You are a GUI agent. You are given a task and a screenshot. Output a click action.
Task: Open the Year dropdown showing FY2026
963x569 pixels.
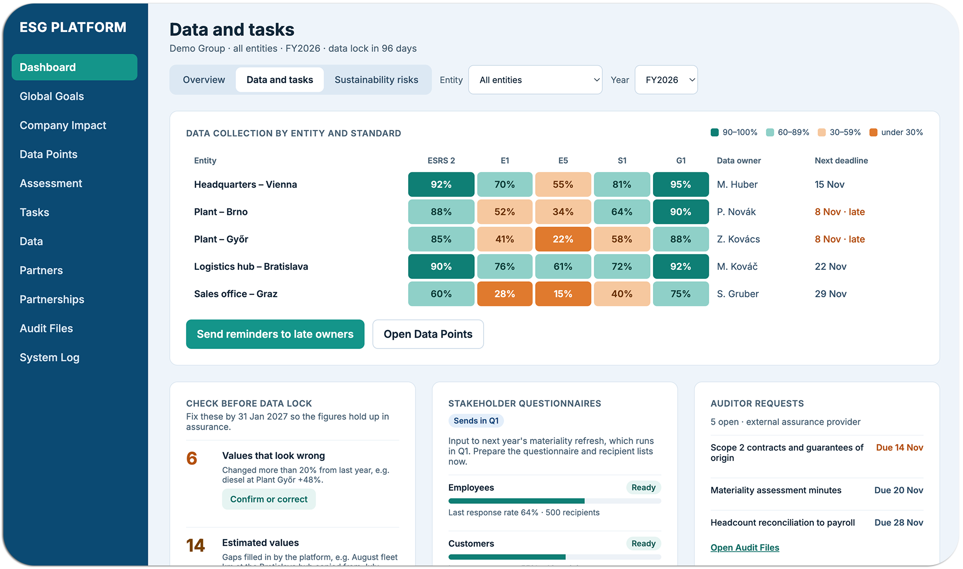click(666, 80)
